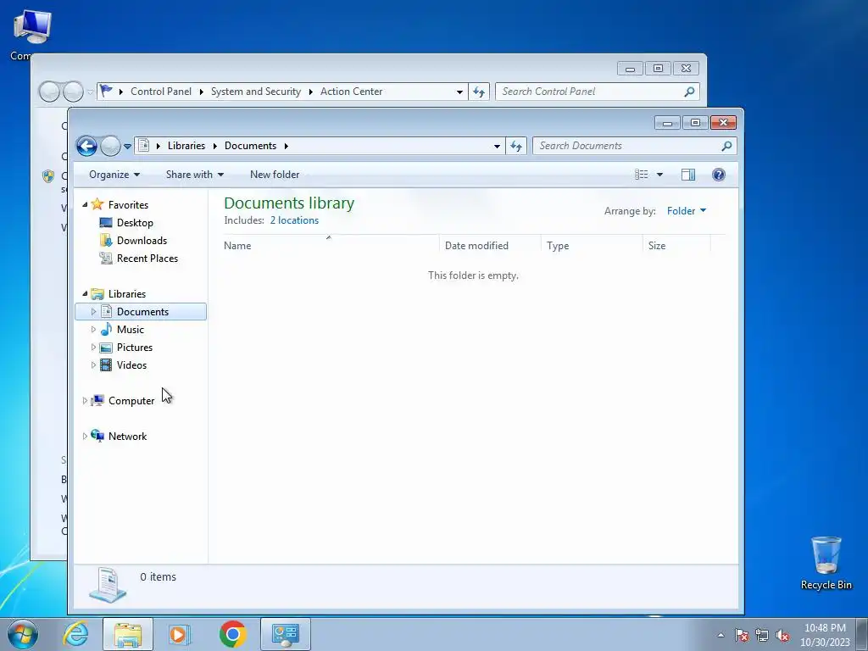The image size is (868, 651).
Task: Open the 2 locations link
Action: [x=294, y=220]
